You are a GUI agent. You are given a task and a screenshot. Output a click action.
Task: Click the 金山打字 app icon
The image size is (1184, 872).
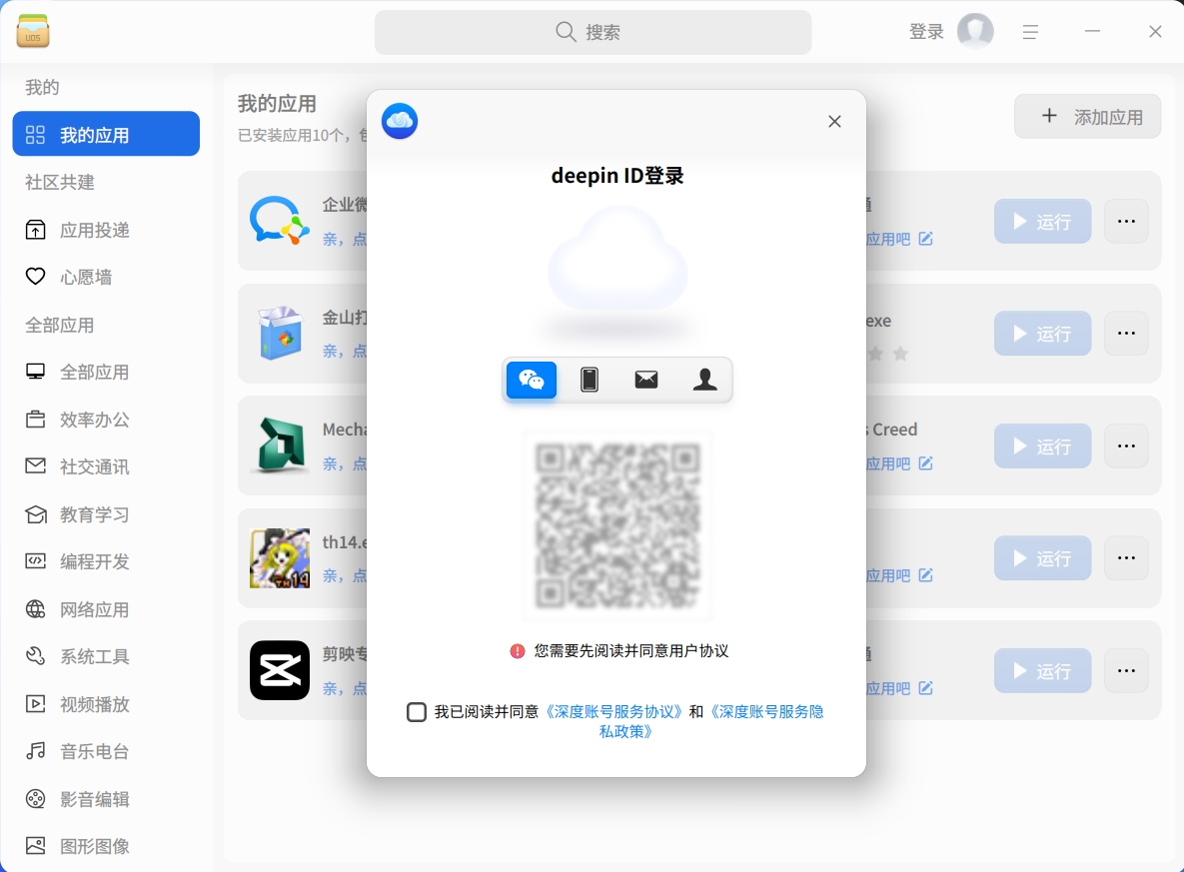point(280,333)
